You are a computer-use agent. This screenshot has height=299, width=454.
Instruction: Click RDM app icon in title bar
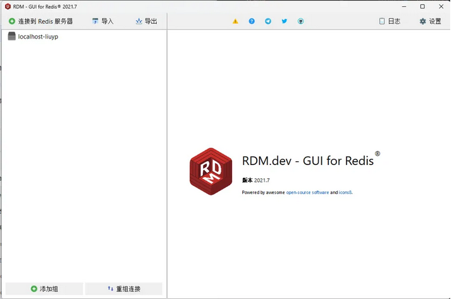(x=8, y=6)
